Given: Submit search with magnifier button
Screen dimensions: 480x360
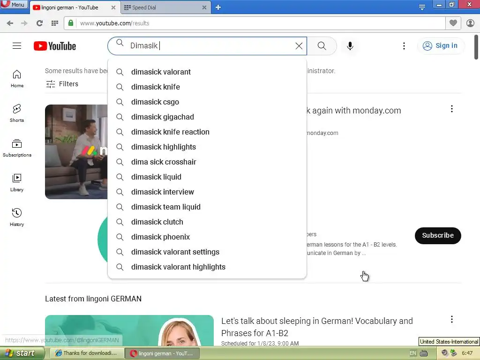Looking at the screenshot, I should point(322,46).
